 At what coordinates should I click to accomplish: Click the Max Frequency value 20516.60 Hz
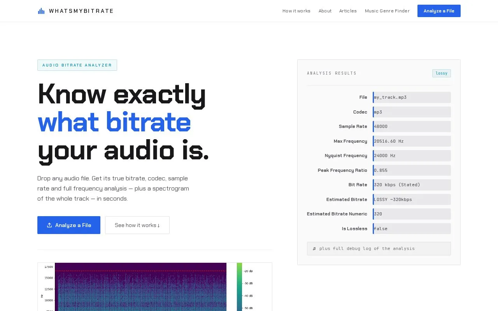pos(412,141)
